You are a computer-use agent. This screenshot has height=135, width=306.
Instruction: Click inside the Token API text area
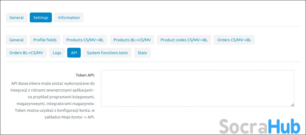click(197, 88)
